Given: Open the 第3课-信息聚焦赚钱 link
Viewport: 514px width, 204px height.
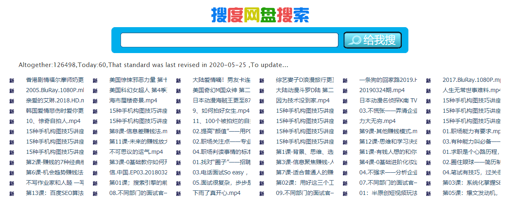Looking at the screenshot, I should pos(305,162).
